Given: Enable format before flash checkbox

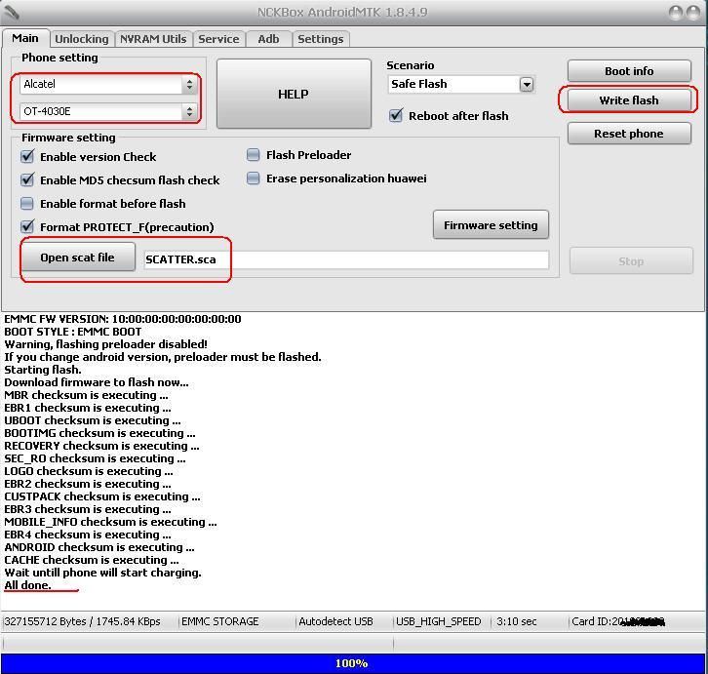Looking at the screenshot, I should [x=27, y=204].
